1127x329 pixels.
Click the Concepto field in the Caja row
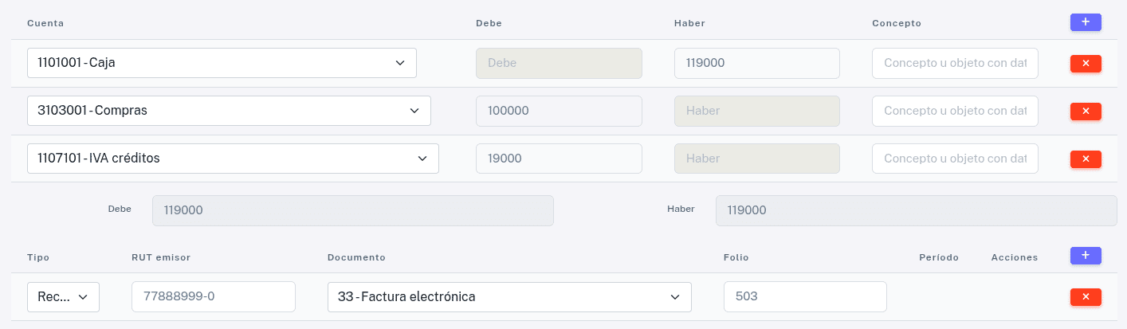(955, 63)
